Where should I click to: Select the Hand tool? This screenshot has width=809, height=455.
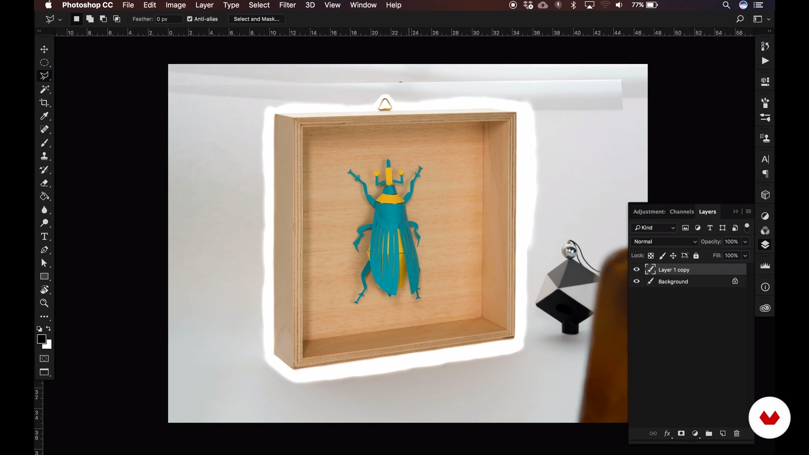[x=44, y=290]
